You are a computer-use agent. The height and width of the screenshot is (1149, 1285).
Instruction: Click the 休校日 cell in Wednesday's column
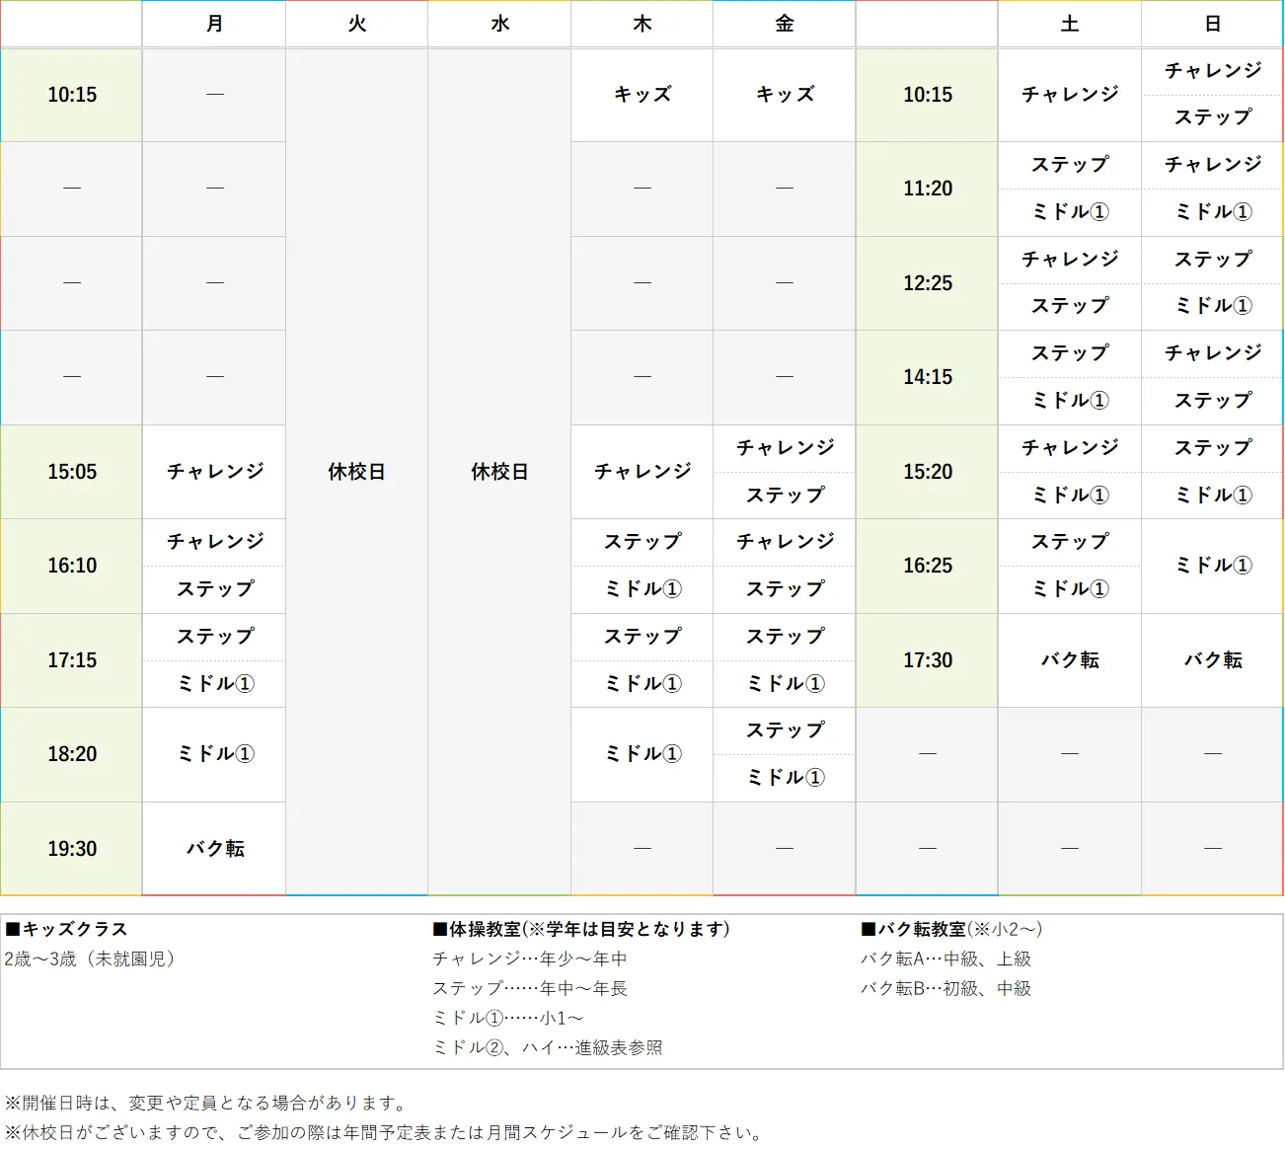point(498,472)
